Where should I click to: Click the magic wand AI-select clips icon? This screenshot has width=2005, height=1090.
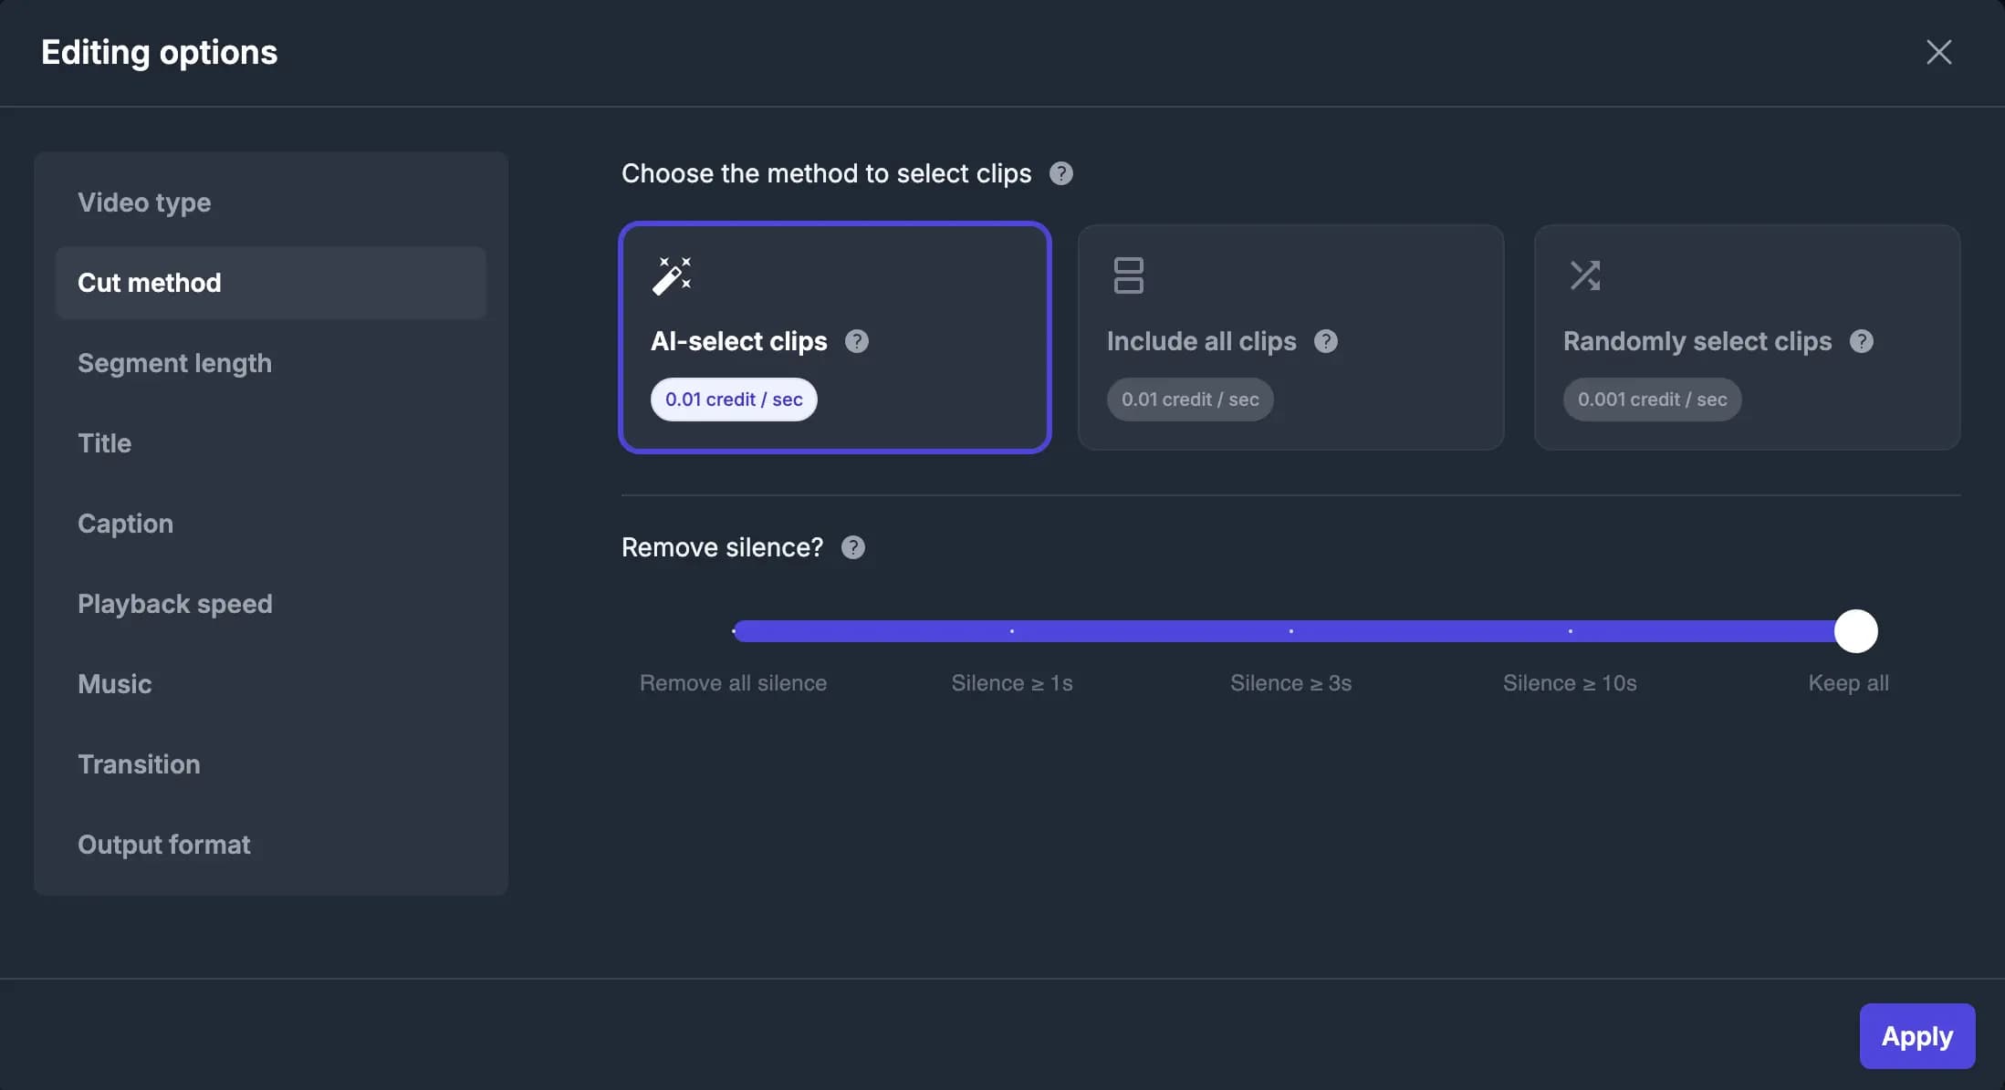[x=672, y=275]
